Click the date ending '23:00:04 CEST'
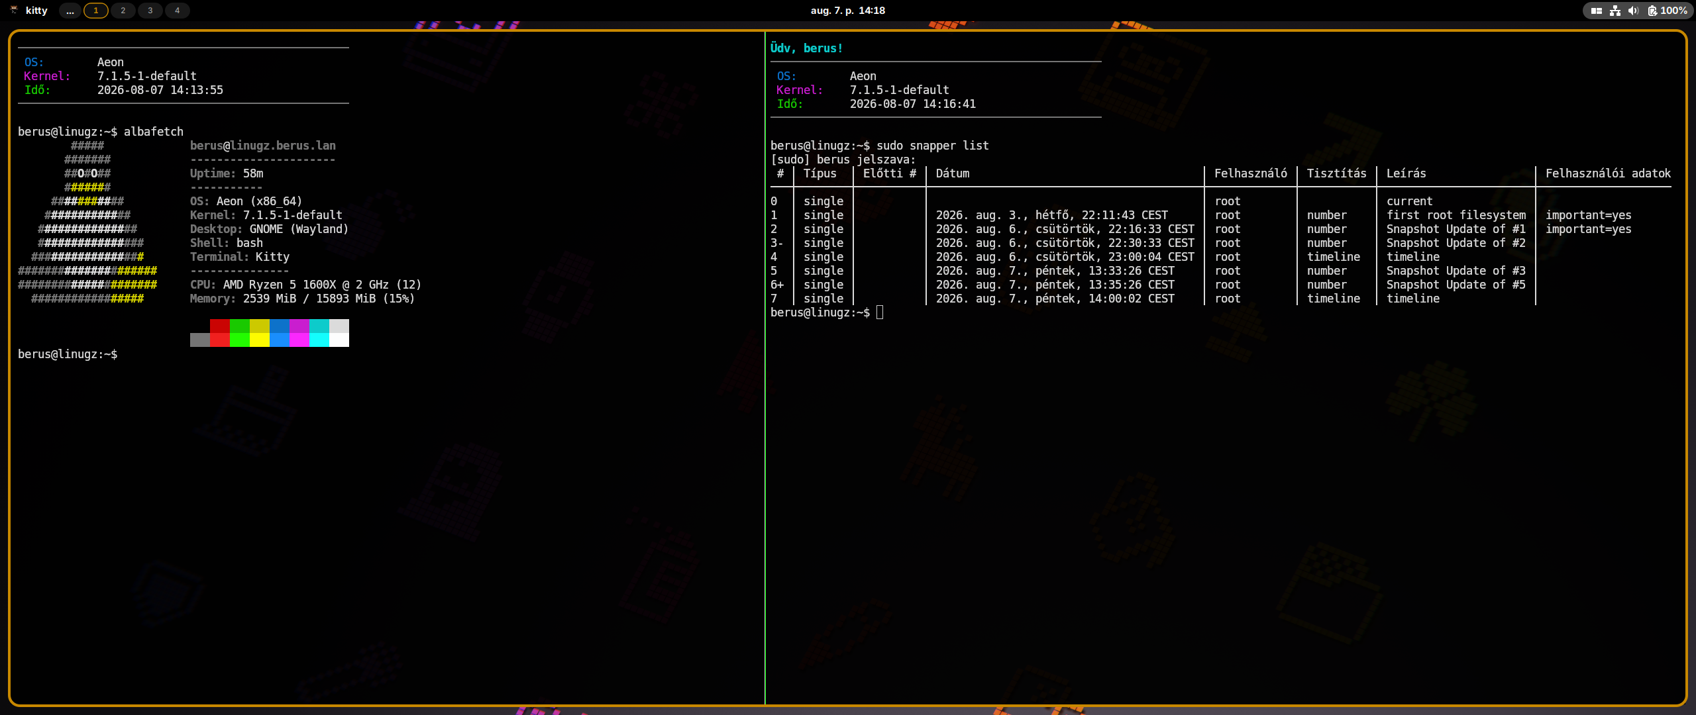 click(1065, 257)
